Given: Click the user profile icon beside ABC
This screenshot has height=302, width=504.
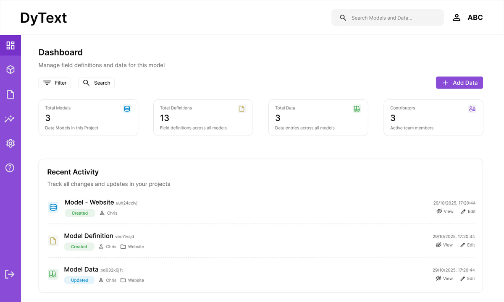Looking at the screenshot, I should point(457,18).
